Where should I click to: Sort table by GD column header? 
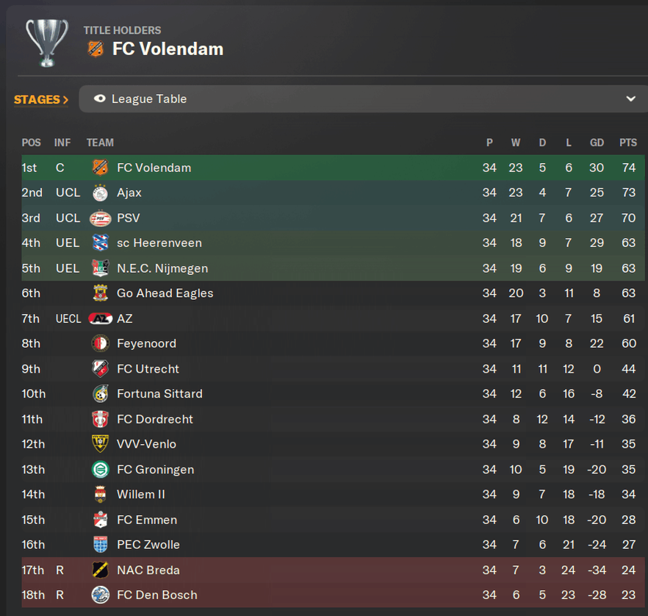(x=597, y=143)
